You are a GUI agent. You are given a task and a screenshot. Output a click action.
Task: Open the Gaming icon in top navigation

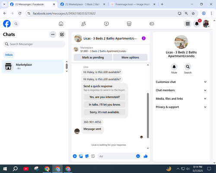coord(152,24)
